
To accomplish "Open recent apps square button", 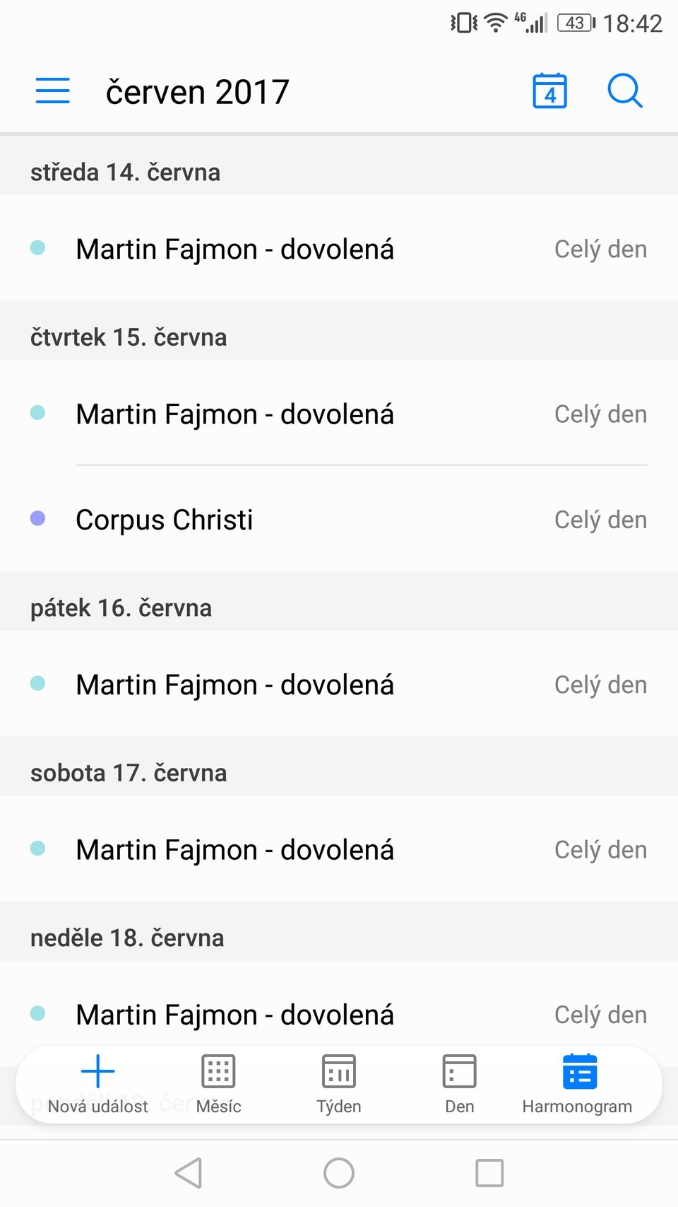I will coord(489,1173).
